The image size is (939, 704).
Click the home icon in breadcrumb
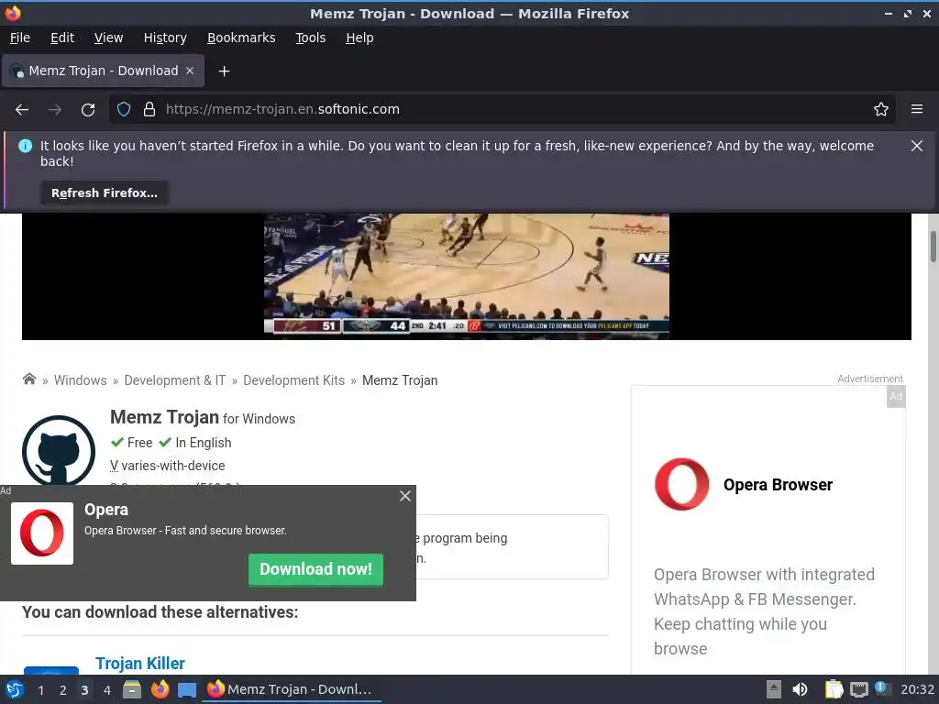pyautogui.click(x=28, y=379)
